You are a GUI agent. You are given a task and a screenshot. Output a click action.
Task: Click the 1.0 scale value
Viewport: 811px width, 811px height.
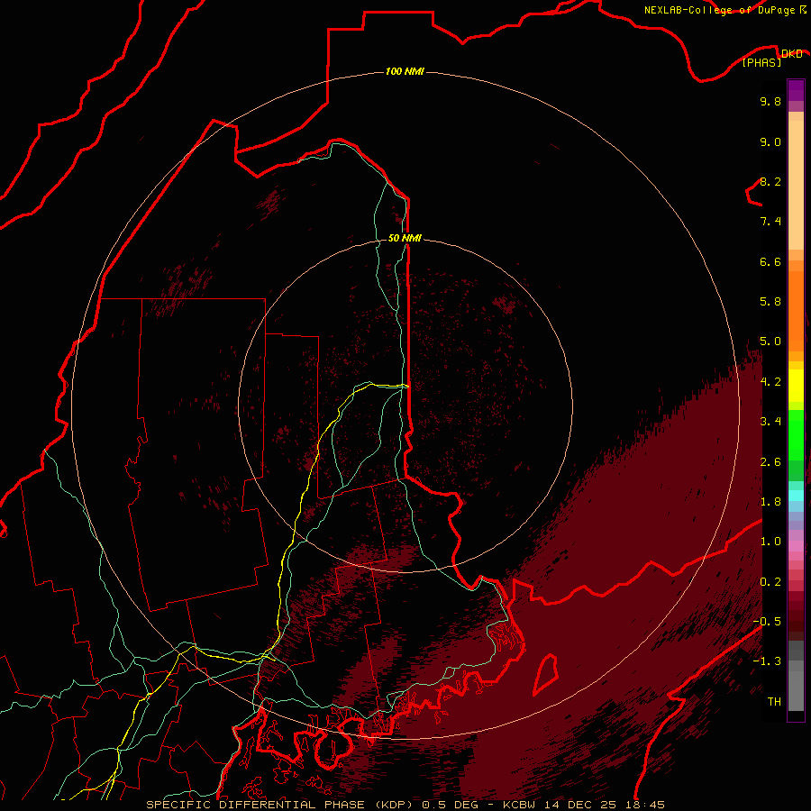[770, 542]
